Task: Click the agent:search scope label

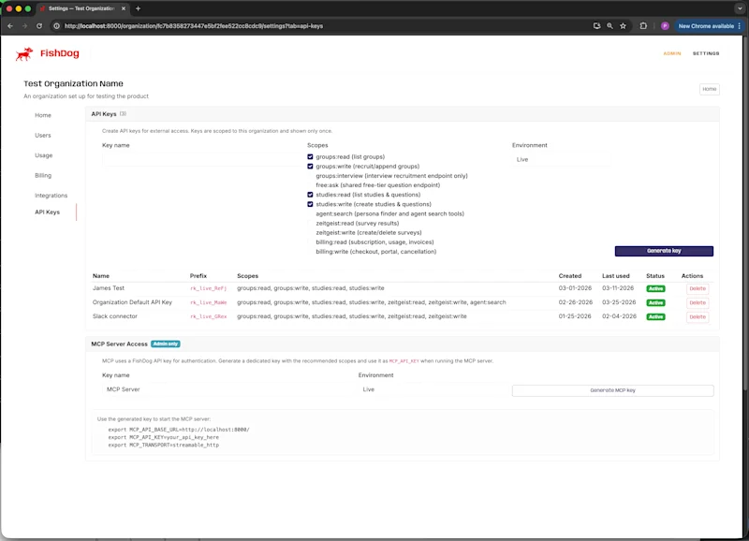Action: click(x=389, y=214)
